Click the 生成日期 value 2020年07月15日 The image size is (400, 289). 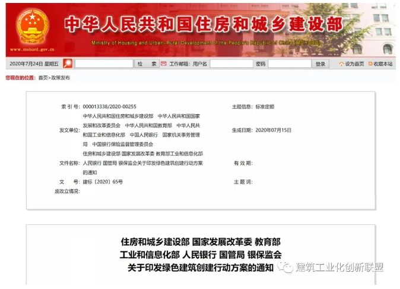(x=273, y=130)
